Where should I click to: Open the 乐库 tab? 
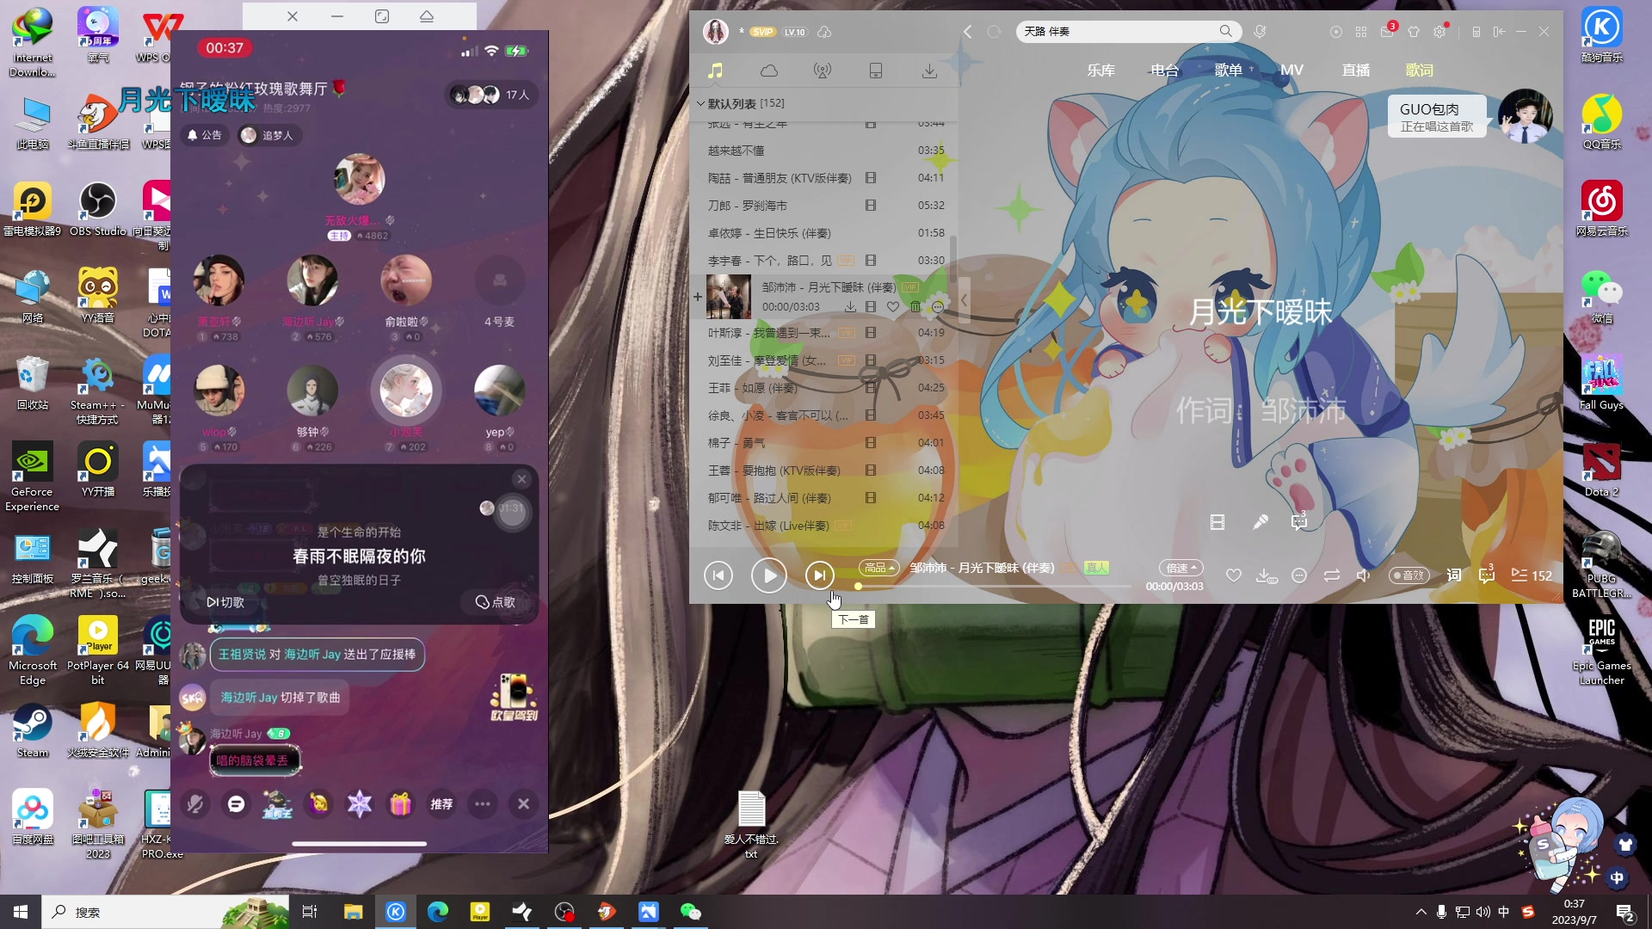click(x=1100, y=71)
